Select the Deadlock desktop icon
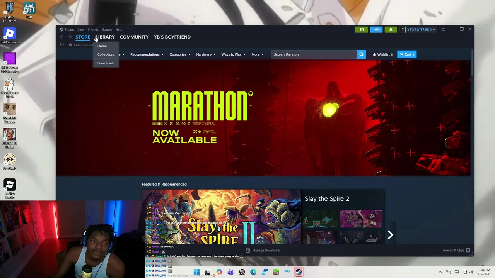The width and height of the screenshot is (495, 278). coord(10,162)
